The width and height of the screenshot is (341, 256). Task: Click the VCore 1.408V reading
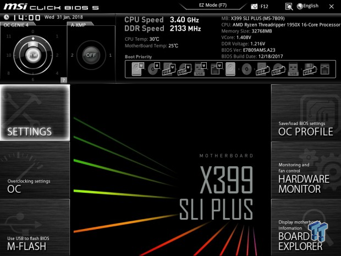click(x=236, y=37)
